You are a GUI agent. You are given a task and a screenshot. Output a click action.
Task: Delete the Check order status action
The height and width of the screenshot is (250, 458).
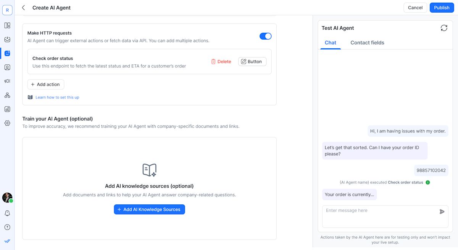tap(221, 62)
